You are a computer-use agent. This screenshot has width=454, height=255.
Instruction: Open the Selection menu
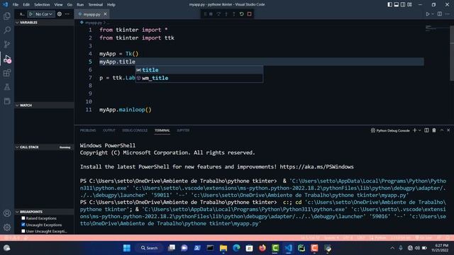coord(42,5)
